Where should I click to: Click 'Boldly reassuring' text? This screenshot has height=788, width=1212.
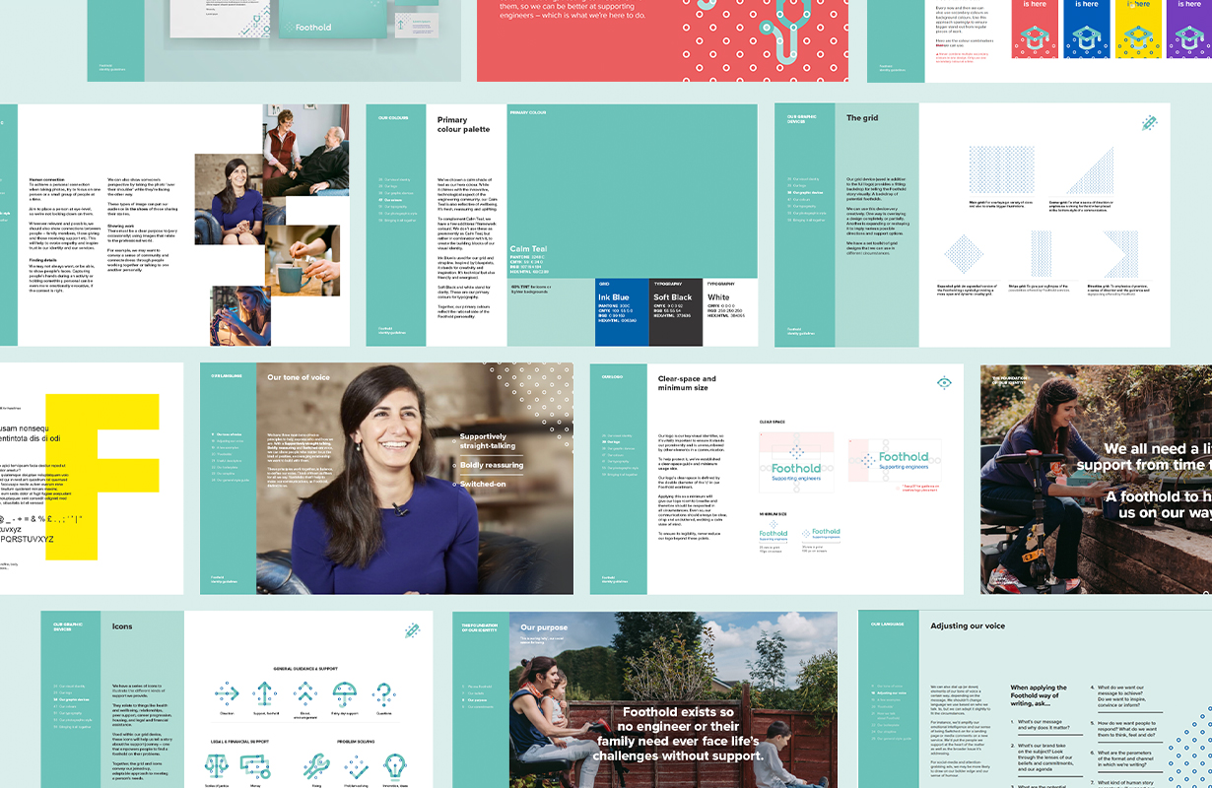coord(491,465)
